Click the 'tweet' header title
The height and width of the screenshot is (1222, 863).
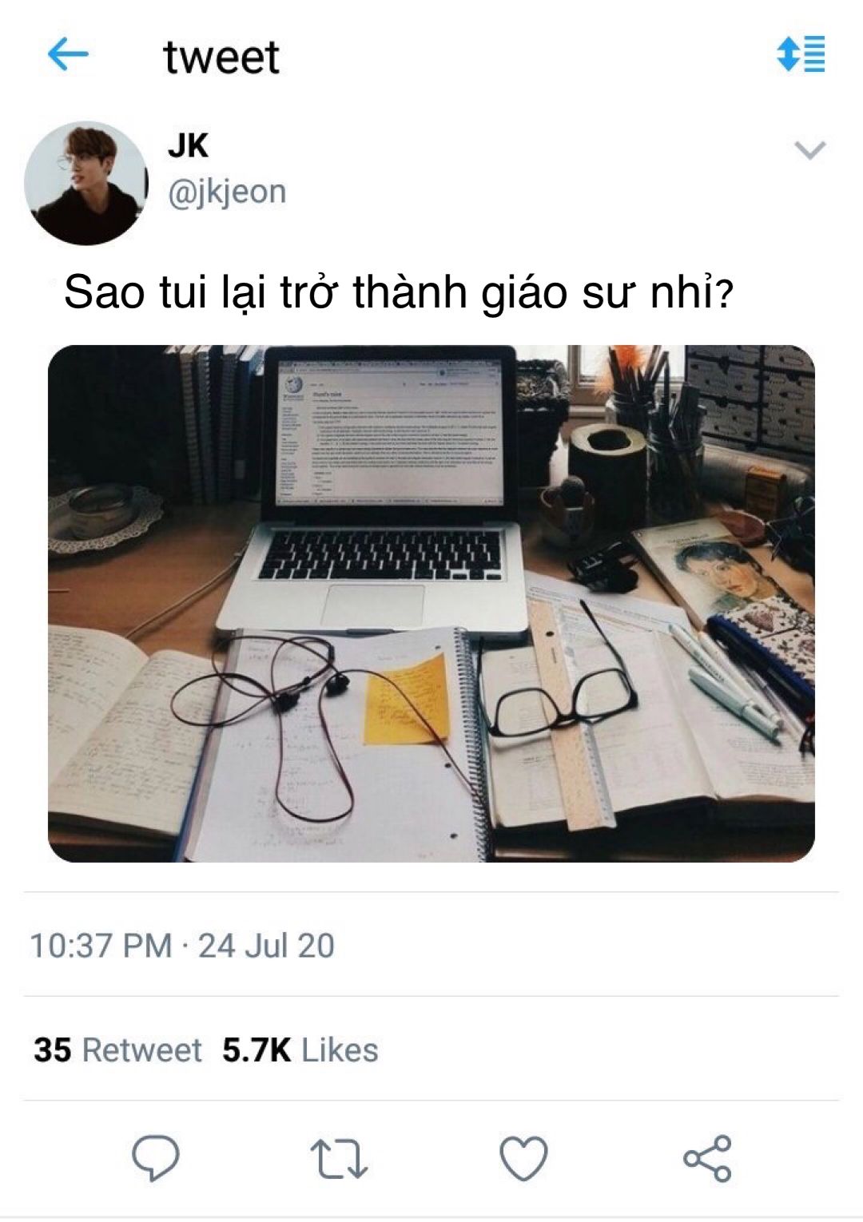click(x=221, y=57)
